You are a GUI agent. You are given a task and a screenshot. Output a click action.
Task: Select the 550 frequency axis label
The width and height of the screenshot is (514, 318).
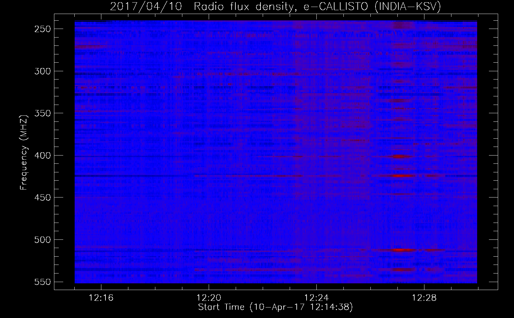42,282
